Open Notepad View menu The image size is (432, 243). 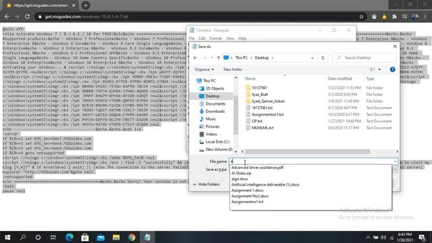point(230,38)
